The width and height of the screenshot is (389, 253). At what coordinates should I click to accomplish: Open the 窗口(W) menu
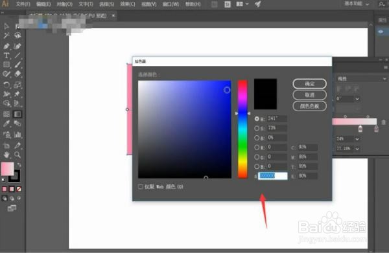pos(171,5)
